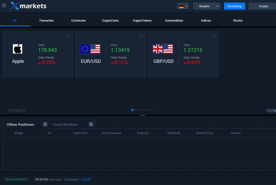Click the € 0.00 balance value
Image resolution: width=276 pixels, height=185 pixels.
(x=86, y=180)
